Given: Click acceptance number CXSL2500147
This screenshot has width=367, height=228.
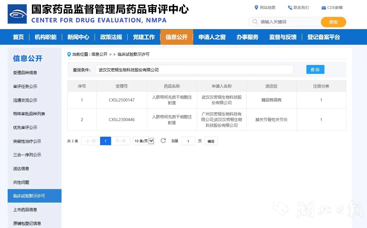Looking at the screenshot, I should click(122, 100).
